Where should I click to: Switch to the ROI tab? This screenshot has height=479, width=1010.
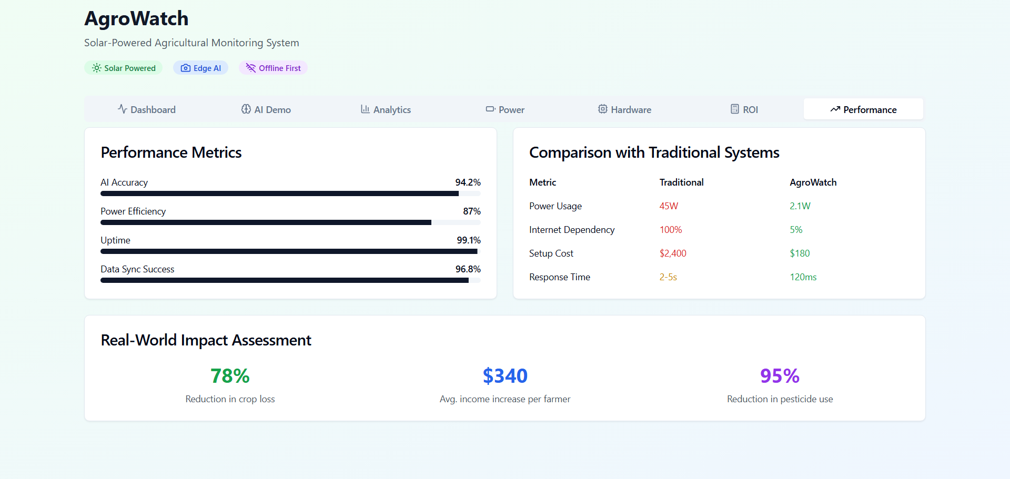pos(744,109)
